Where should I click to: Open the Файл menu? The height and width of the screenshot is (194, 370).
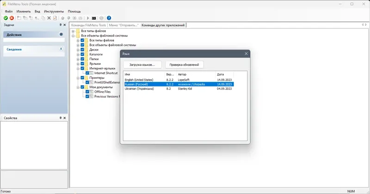click(9, 11)
